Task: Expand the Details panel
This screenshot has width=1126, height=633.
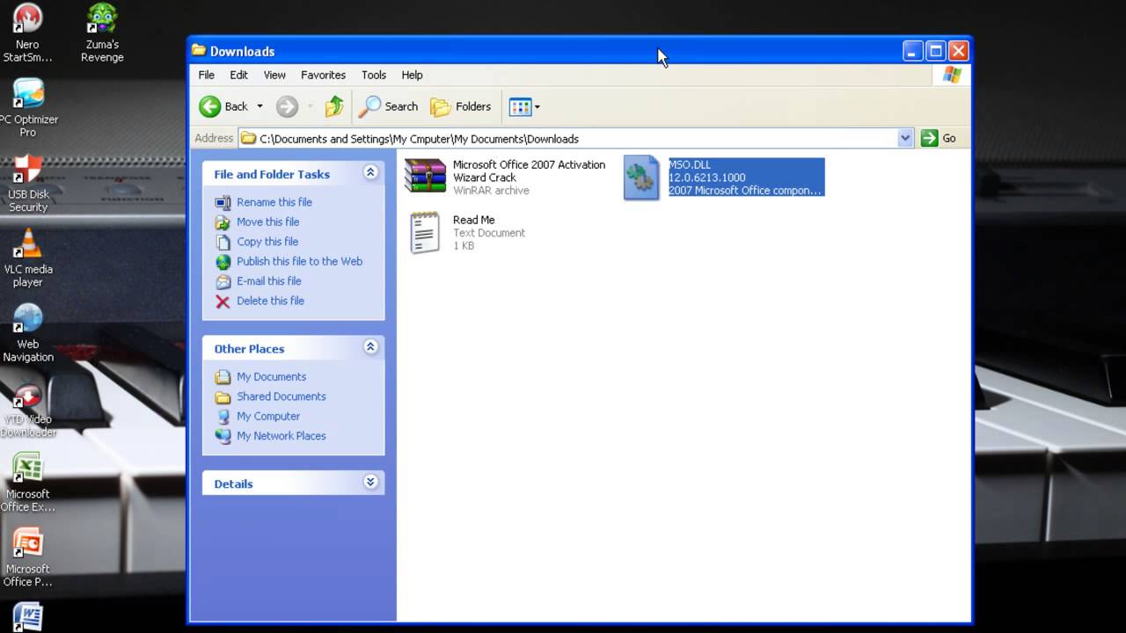Action: tap(370, 483)
